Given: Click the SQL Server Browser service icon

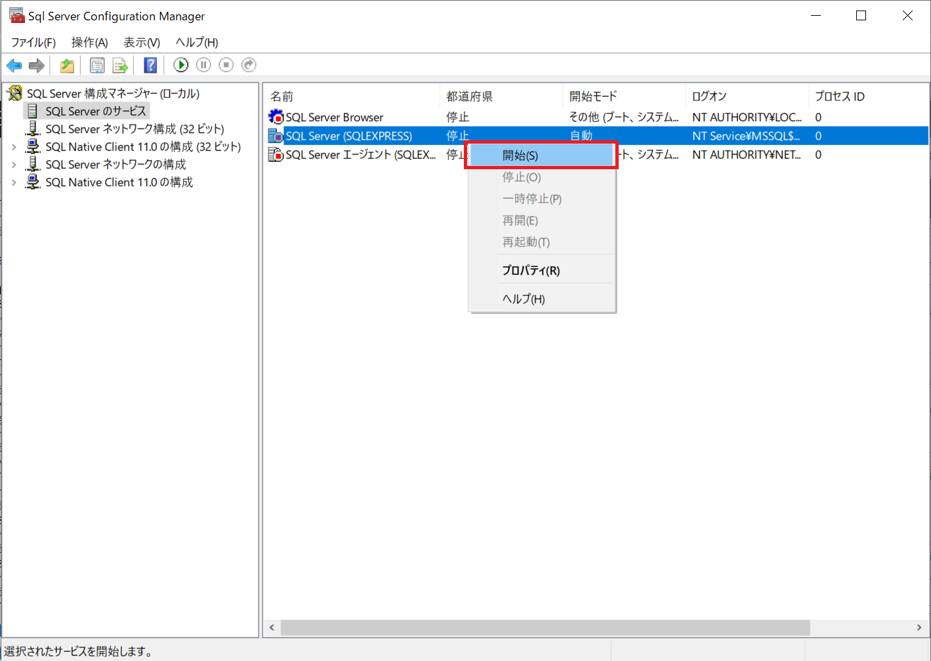Looking at the screenshot, I should point(276,117).
